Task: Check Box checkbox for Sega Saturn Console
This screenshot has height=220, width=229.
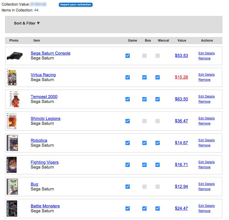Action: [x=144, y=56]
